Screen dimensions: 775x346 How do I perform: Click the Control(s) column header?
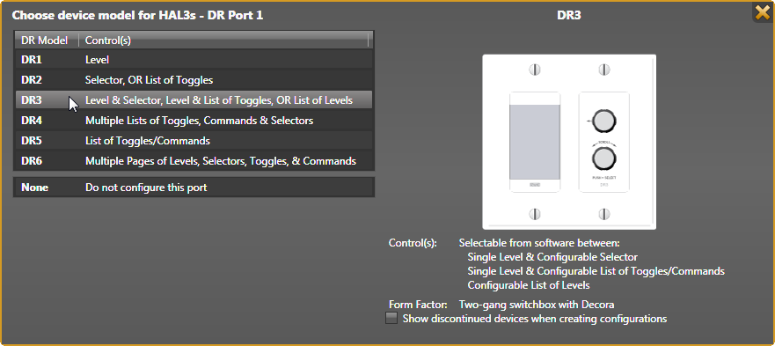pos(223,40)
